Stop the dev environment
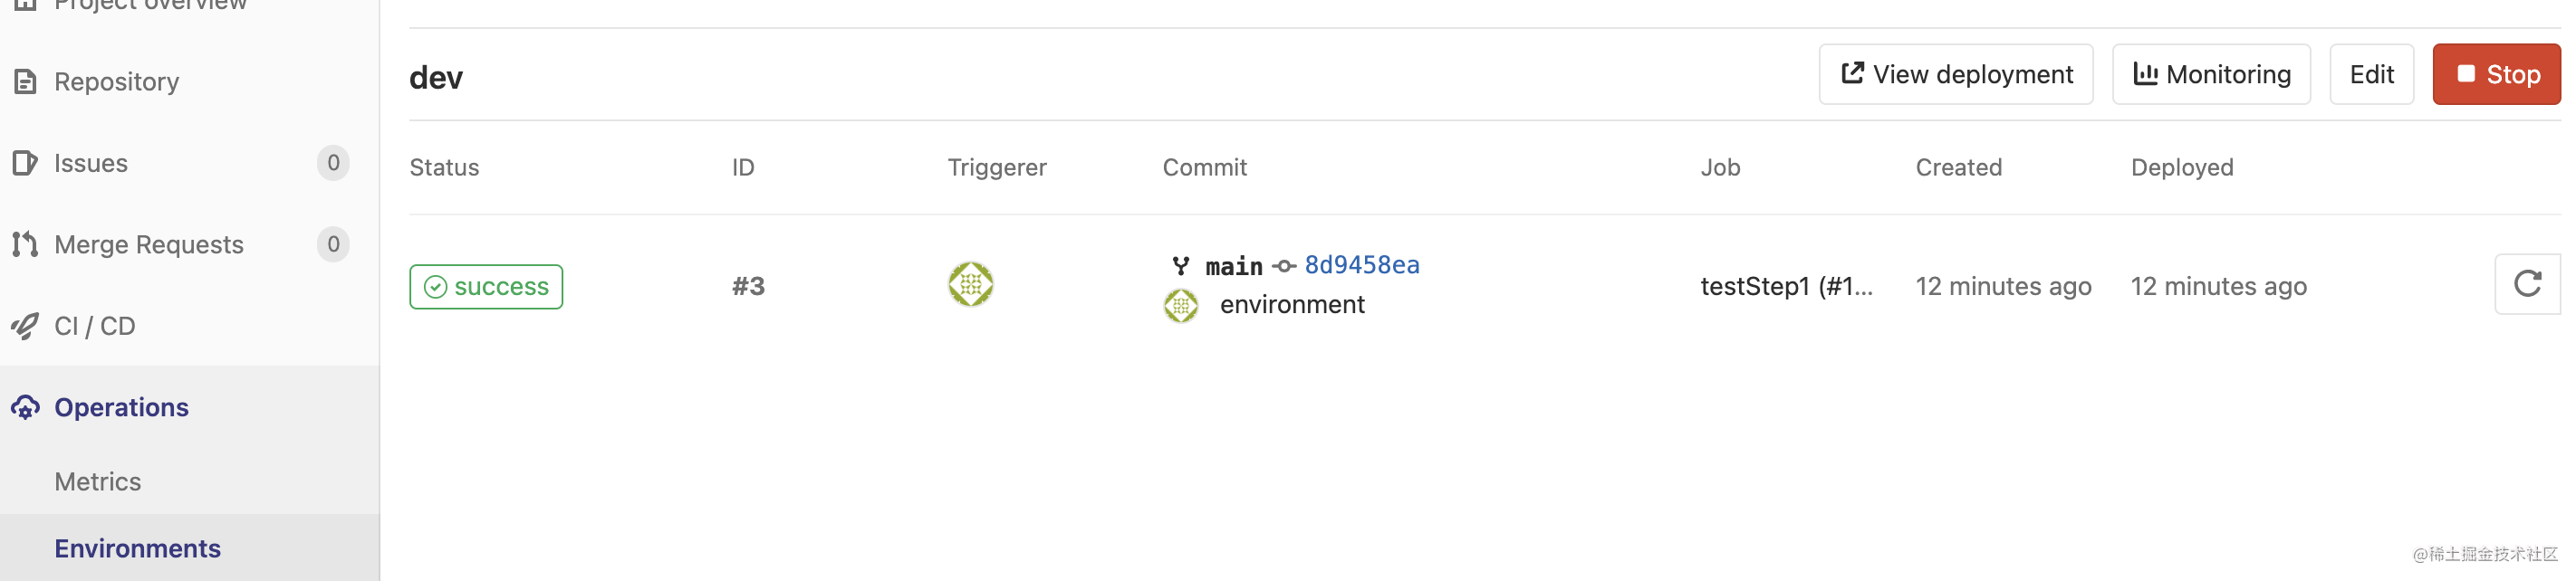 pos(2497,74)
